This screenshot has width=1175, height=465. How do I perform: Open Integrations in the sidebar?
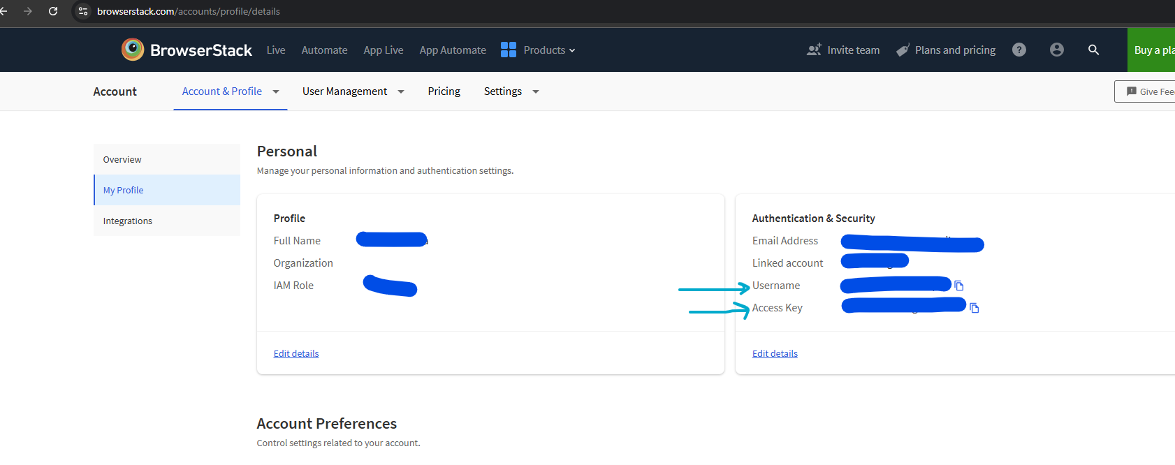click(x=167, y=221)
